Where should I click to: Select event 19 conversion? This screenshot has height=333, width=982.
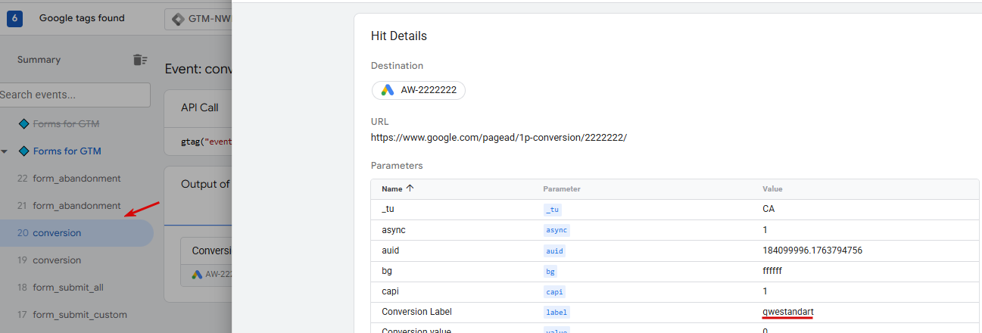(x=57, y=260)
